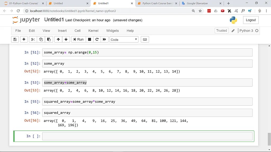271x152 pixels.
Task: Go forward in browser history
Action: [x=11, y=11]
